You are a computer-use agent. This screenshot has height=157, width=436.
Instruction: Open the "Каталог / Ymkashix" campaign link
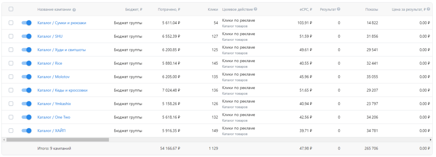pyautogui.click(x=54, y=104)
